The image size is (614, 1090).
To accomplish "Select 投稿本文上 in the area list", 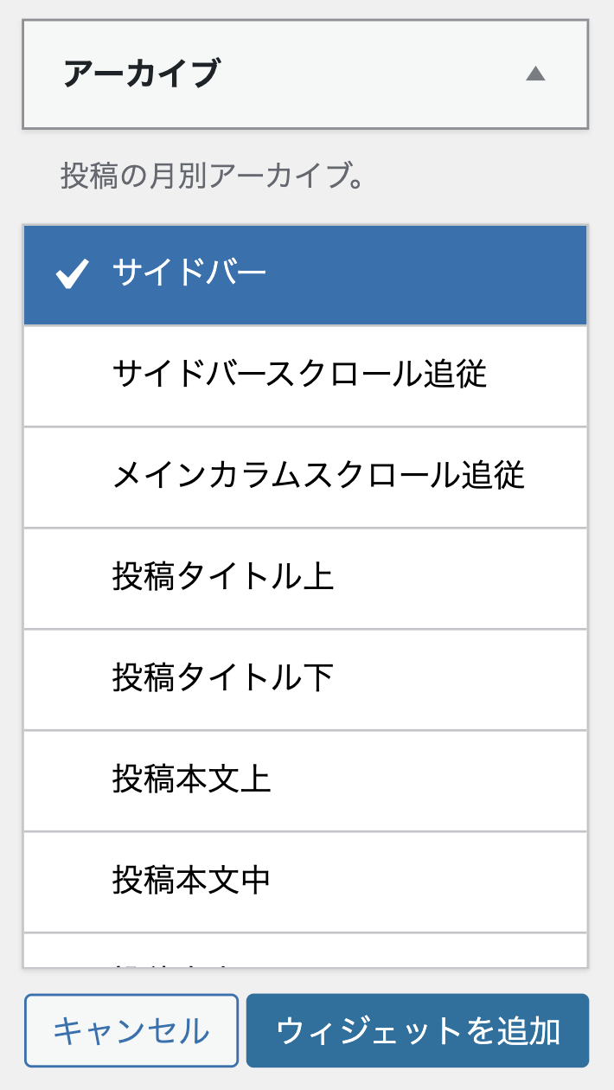I will tap(191, 780).
